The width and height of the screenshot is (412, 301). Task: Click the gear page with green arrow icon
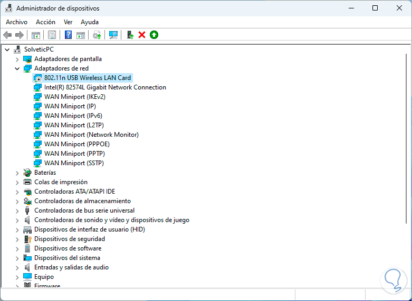click(97, 35)
